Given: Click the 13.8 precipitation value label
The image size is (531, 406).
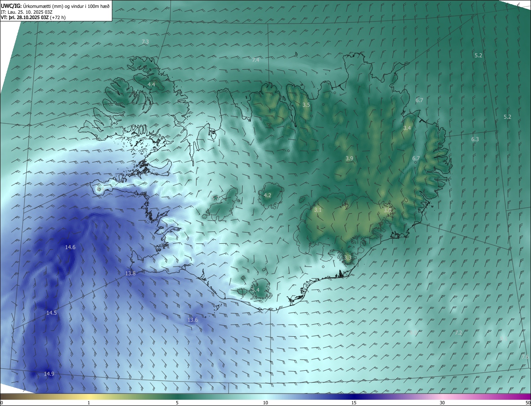Looking at the screenshot, I should click(x=130, y=274).
